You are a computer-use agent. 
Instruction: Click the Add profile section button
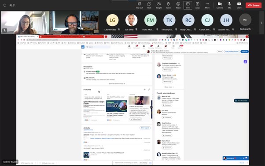[x=232, y=52]
